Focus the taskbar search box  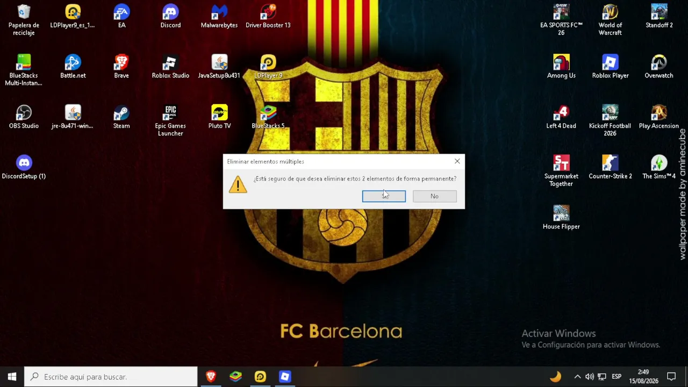(111, 377)
